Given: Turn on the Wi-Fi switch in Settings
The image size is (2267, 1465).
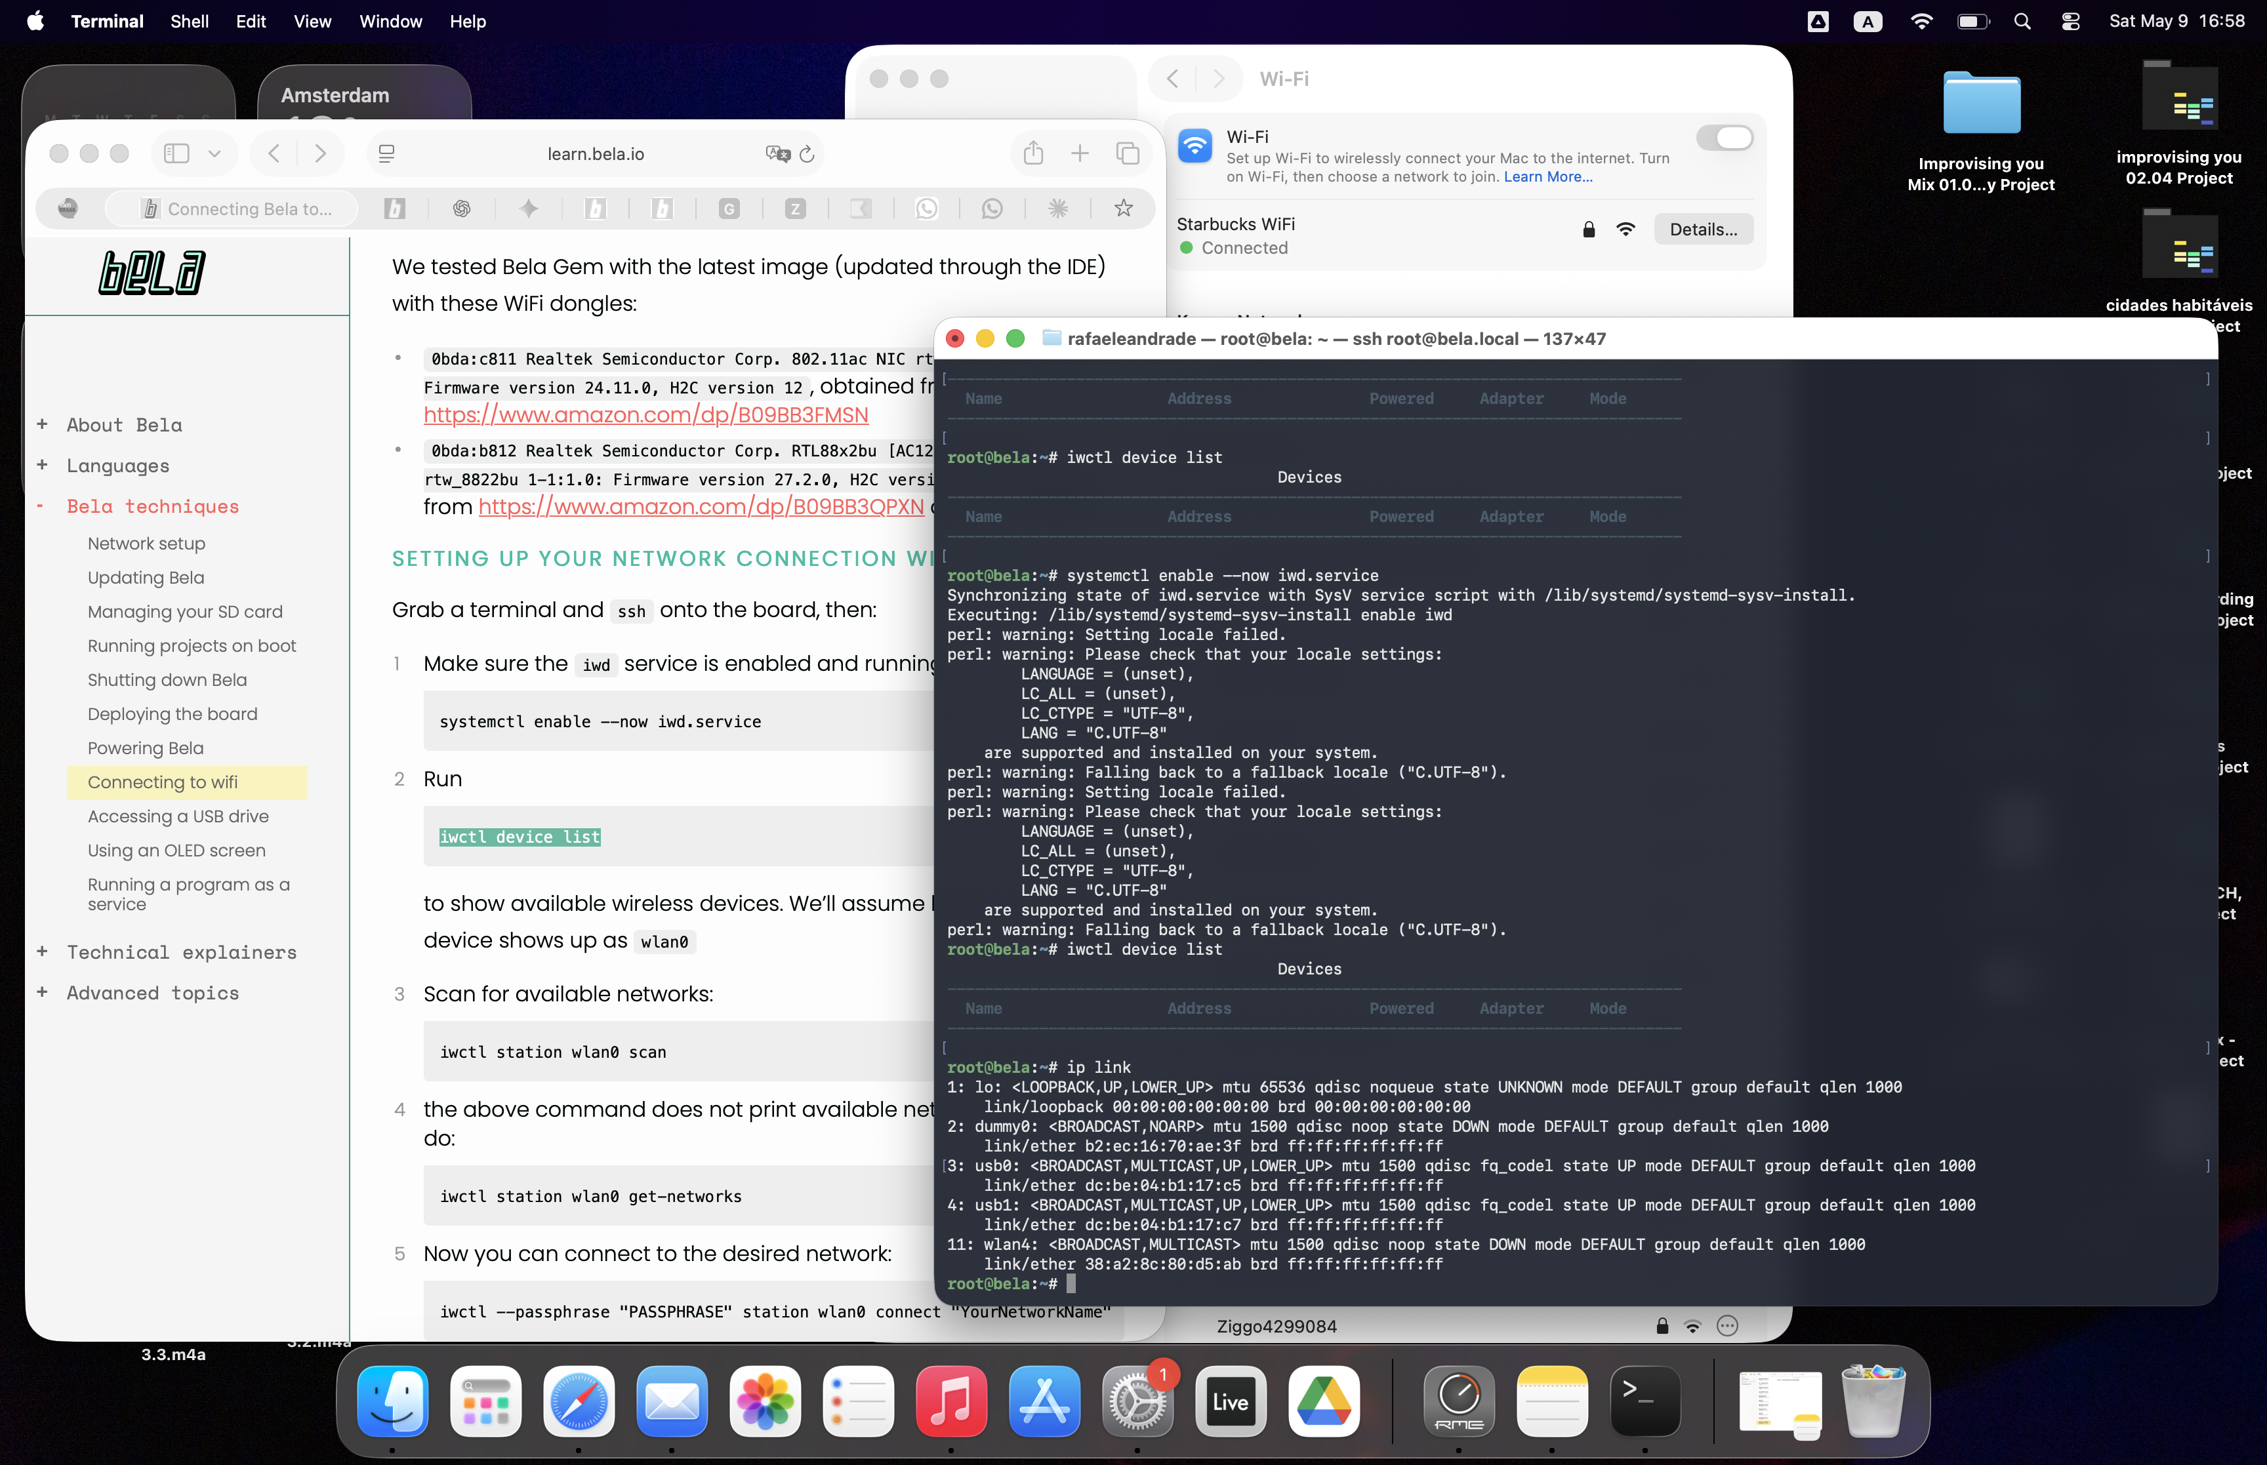Looking at the screenshot, I should (x=1724, y=138).
